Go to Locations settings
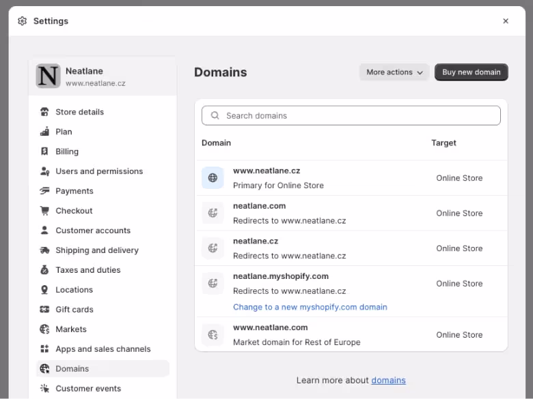 coord(102,290)
